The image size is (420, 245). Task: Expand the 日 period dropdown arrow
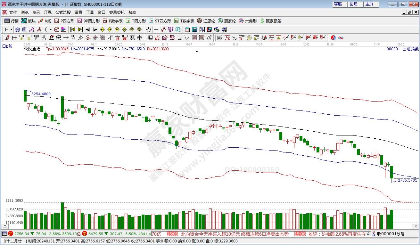11,29
